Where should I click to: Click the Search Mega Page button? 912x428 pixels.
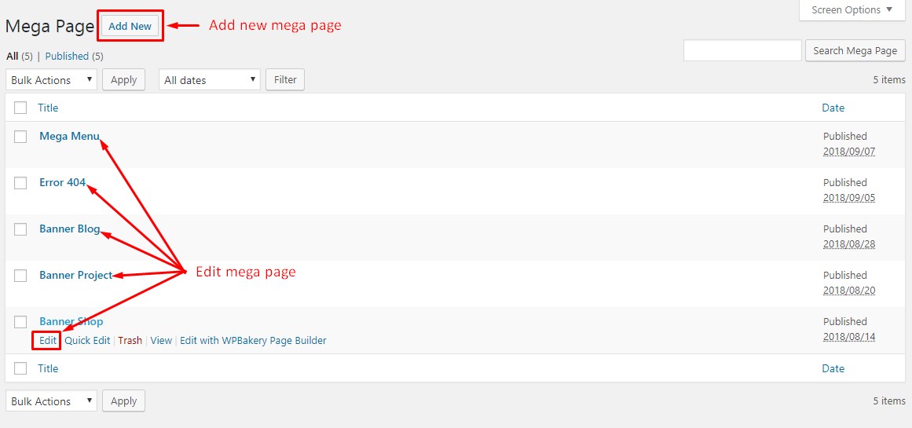click(855, 51)
